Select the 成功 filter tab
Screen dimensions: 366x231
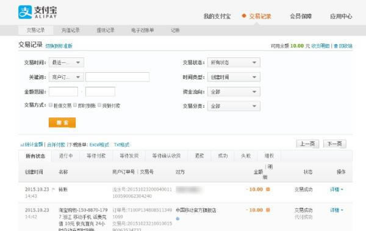(223, 156)
